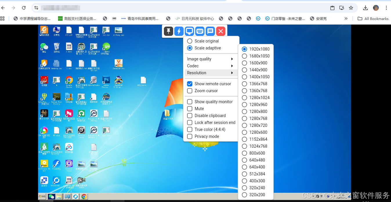Turn on Privacy mode
This screenshot has height=202, width=391.
click(x=203, y=136)
